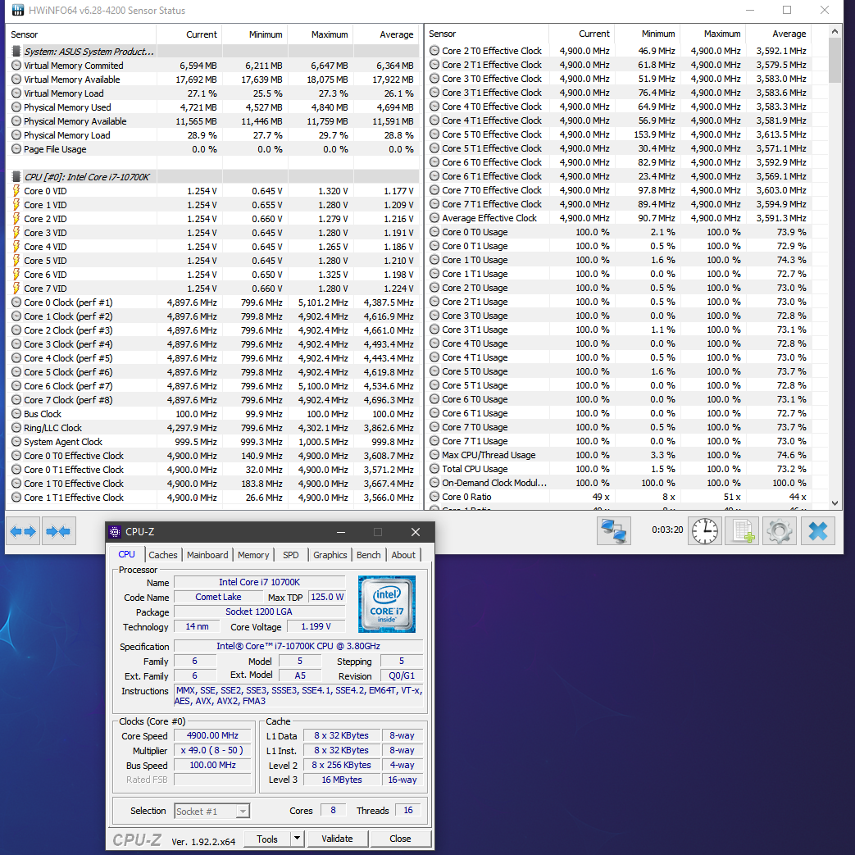The height and width of the screenshot is (855, 855).
Task: Click the Max TDP 125.0 W field
Action: tap(327, 597)
